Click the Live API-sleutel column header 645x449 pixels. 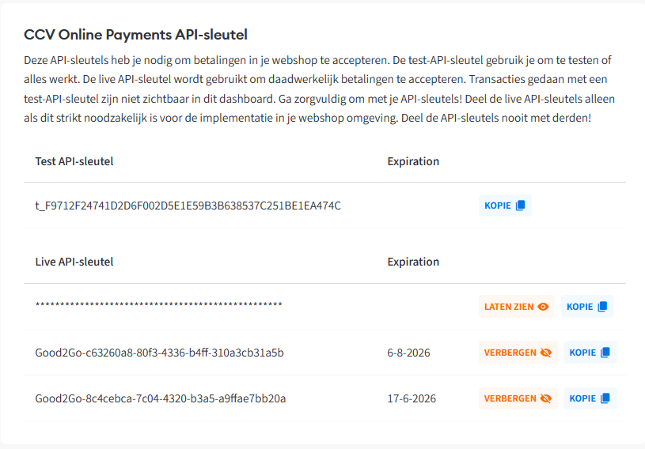74,262
